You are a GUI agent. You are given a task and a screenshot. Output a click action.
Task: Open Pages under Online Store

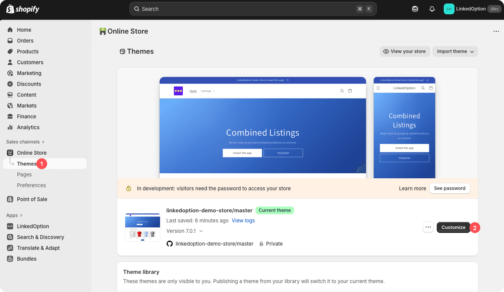point(24,174)
